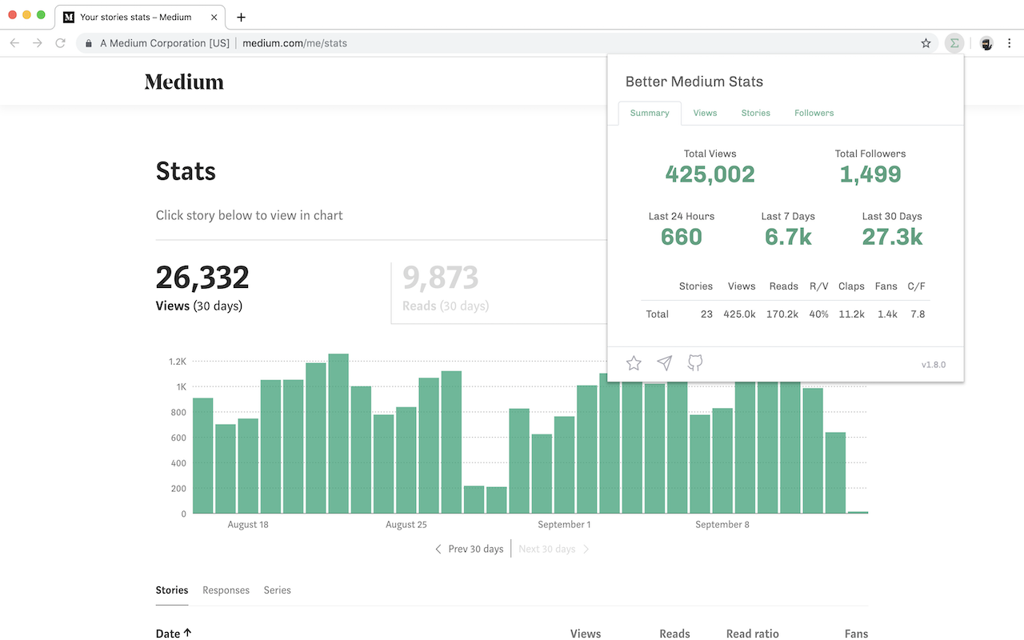Click the tallest bar in the views chart

(x=338, y=434)
